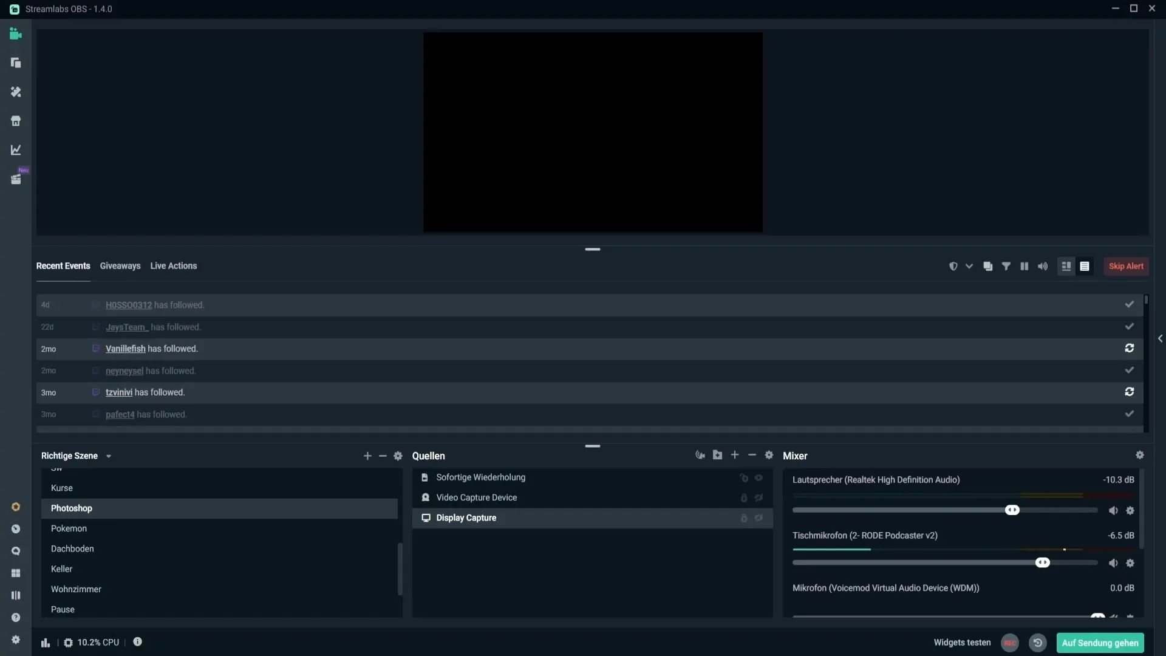
Task: Open the help question mark icon
Action: (16, 618)
